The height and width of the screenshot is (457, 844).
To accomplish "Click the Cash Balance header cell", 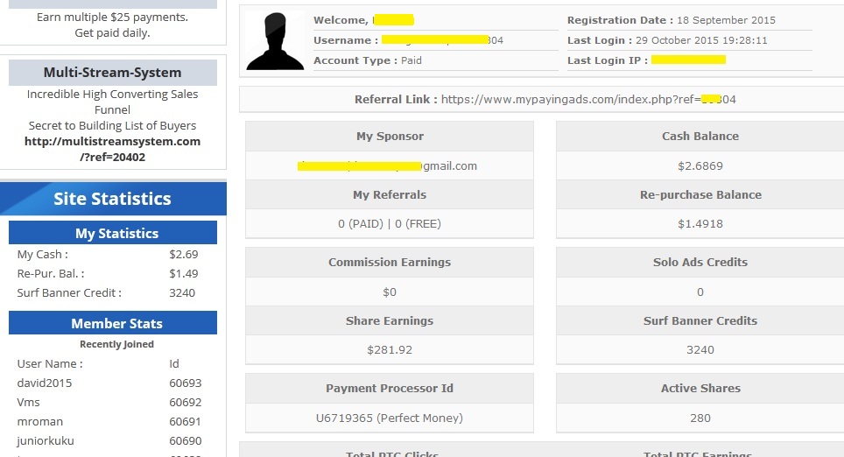I will tap(700, 137).
